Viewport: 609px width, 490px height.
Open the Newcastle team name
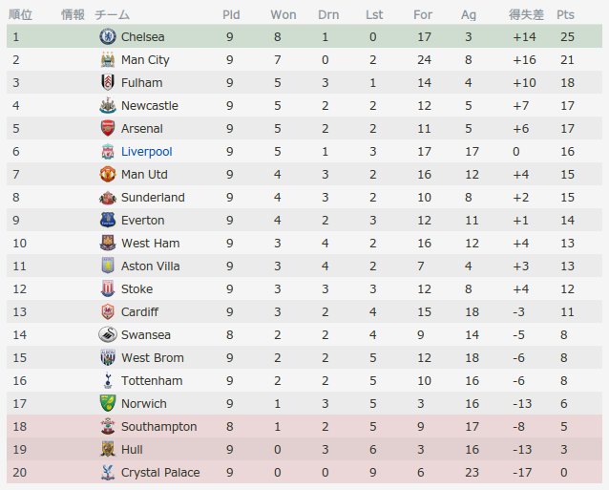click(149, 106)
